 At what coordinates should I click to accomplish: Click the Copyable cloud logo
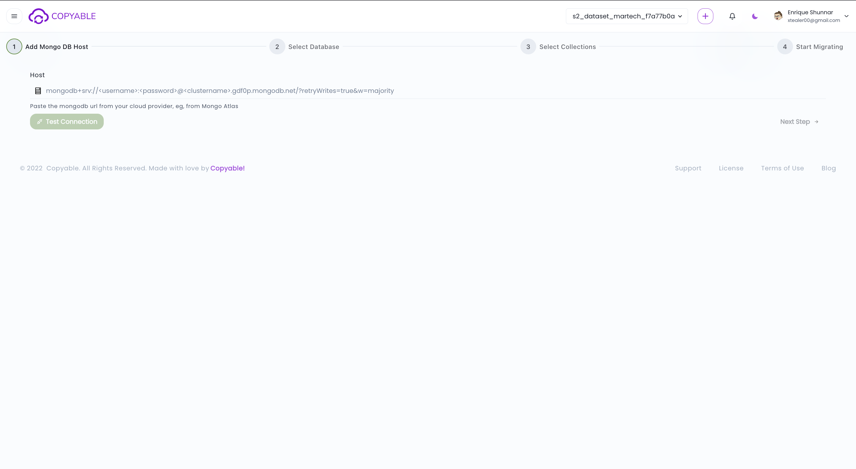point(38,16)
